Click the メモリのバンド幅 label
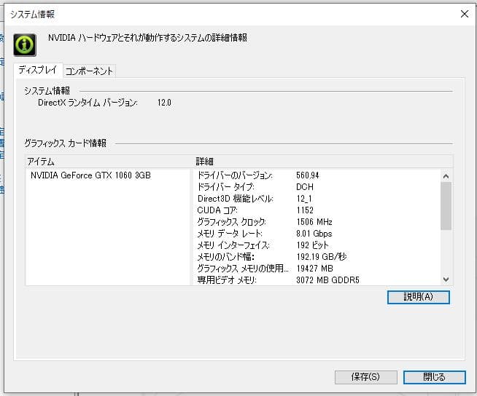This screenshot has height=396, width=477. tap(225, 257)
